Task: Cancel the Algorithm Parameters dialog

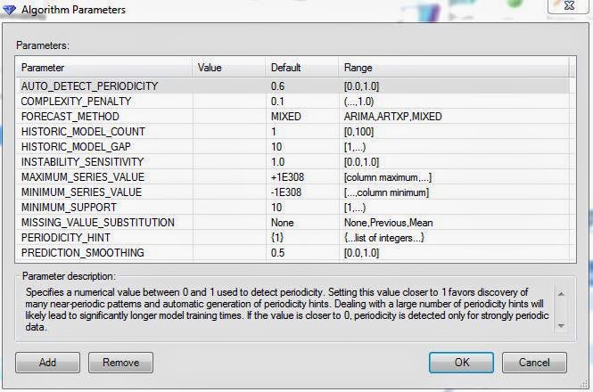Action: (x=534, y=363)
